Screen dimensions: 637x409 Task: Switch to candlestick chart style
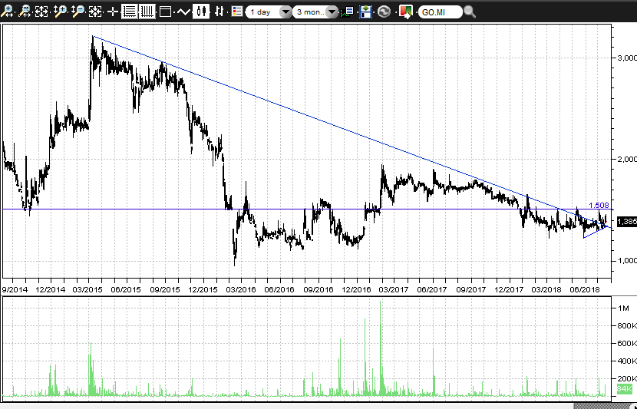tap(202, 12)
